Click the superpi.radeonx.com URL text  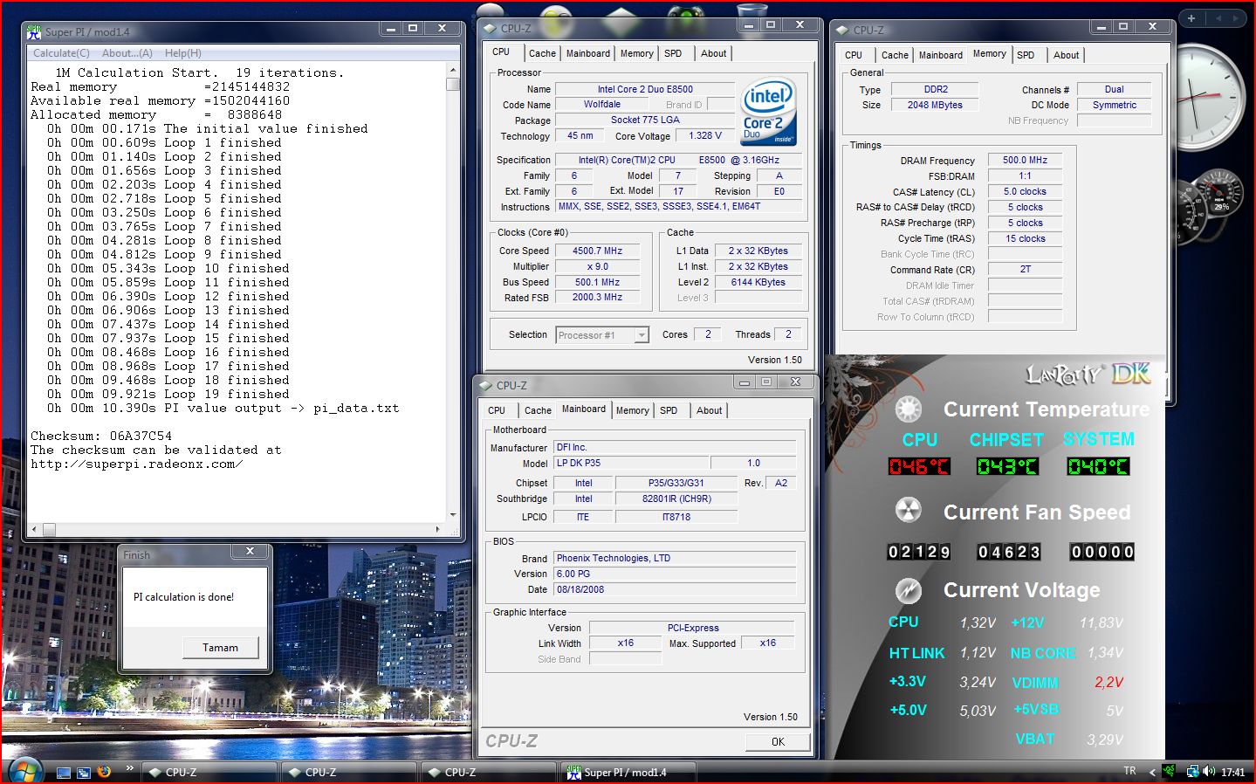click(136, 464)
